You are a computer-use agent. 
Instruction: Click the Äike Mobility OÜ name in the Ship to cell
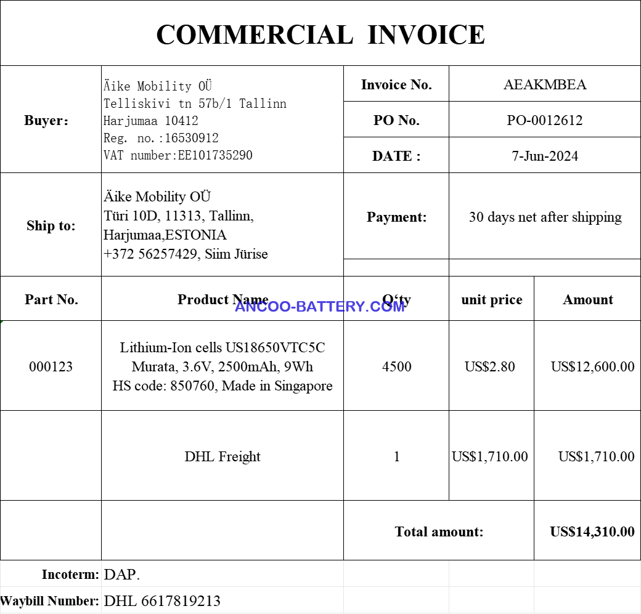point(157,196)
